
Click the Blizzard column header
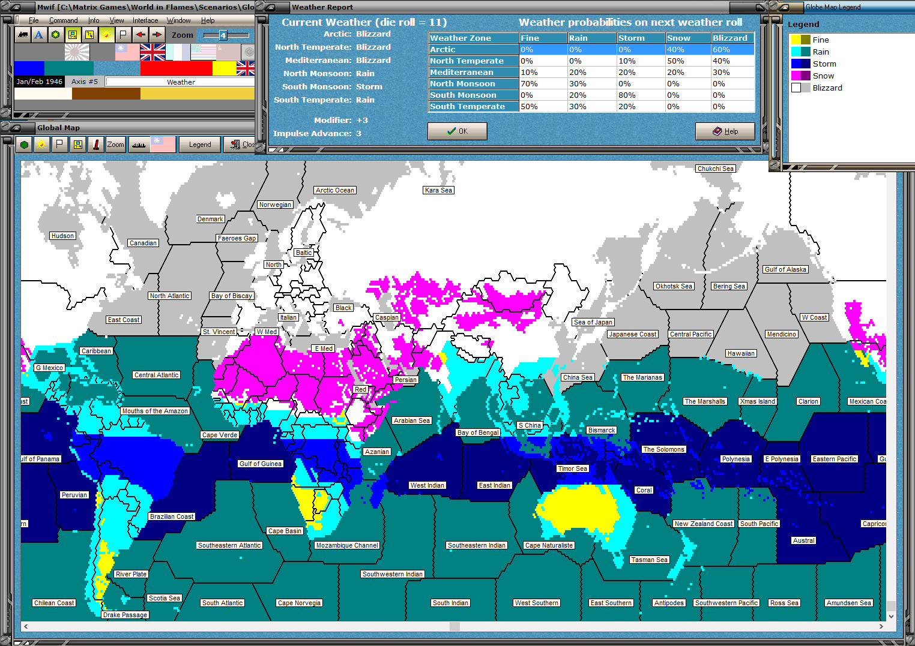click(732, 38)
